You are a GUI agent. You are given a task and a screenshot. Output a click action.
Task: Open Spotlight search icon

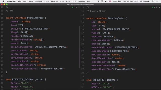point(153,1)
